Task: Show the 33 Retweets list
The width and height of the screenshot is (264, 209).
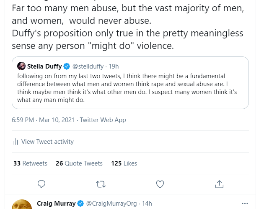Action: pyautogui.click(x=30, y=163)
